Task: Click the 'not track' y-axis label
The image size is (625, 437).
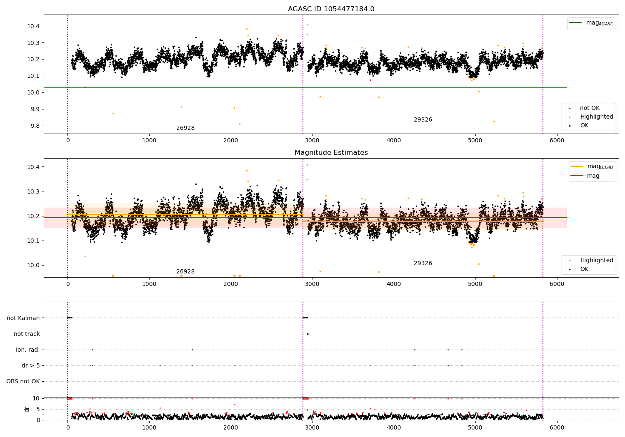Action: pos(27,334)
